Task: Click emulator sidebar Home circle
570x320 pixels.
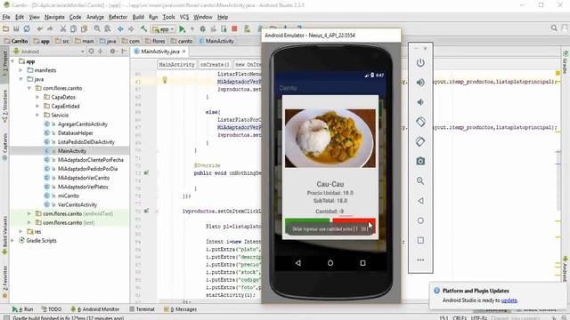Action: point(420,220)
